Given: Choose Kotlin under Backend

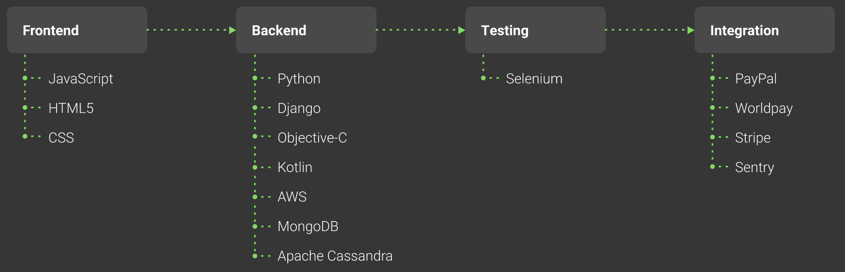Looking at the screenshot, I should (x=295, y=167).
